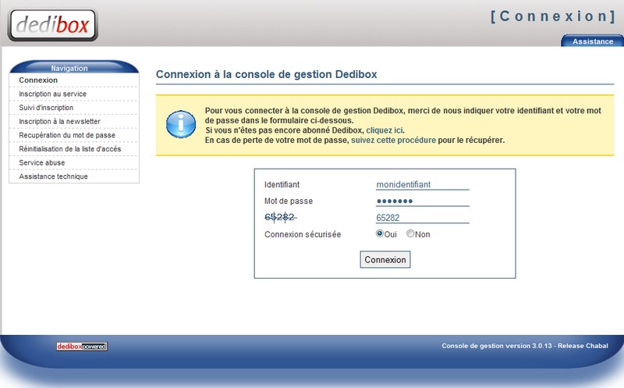This screenshot has width=624, height=388.
Task: Select the Oui radio button
Action: pyautogui.click(x=380, y=234)
